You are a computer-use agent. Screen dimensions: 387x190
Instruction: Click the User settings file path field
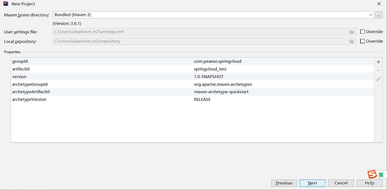(204, 32)
